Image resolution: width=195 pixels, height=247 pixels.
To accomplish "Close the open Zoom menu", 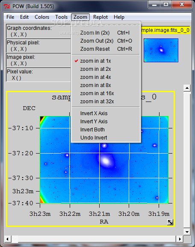I will [80, 17].
